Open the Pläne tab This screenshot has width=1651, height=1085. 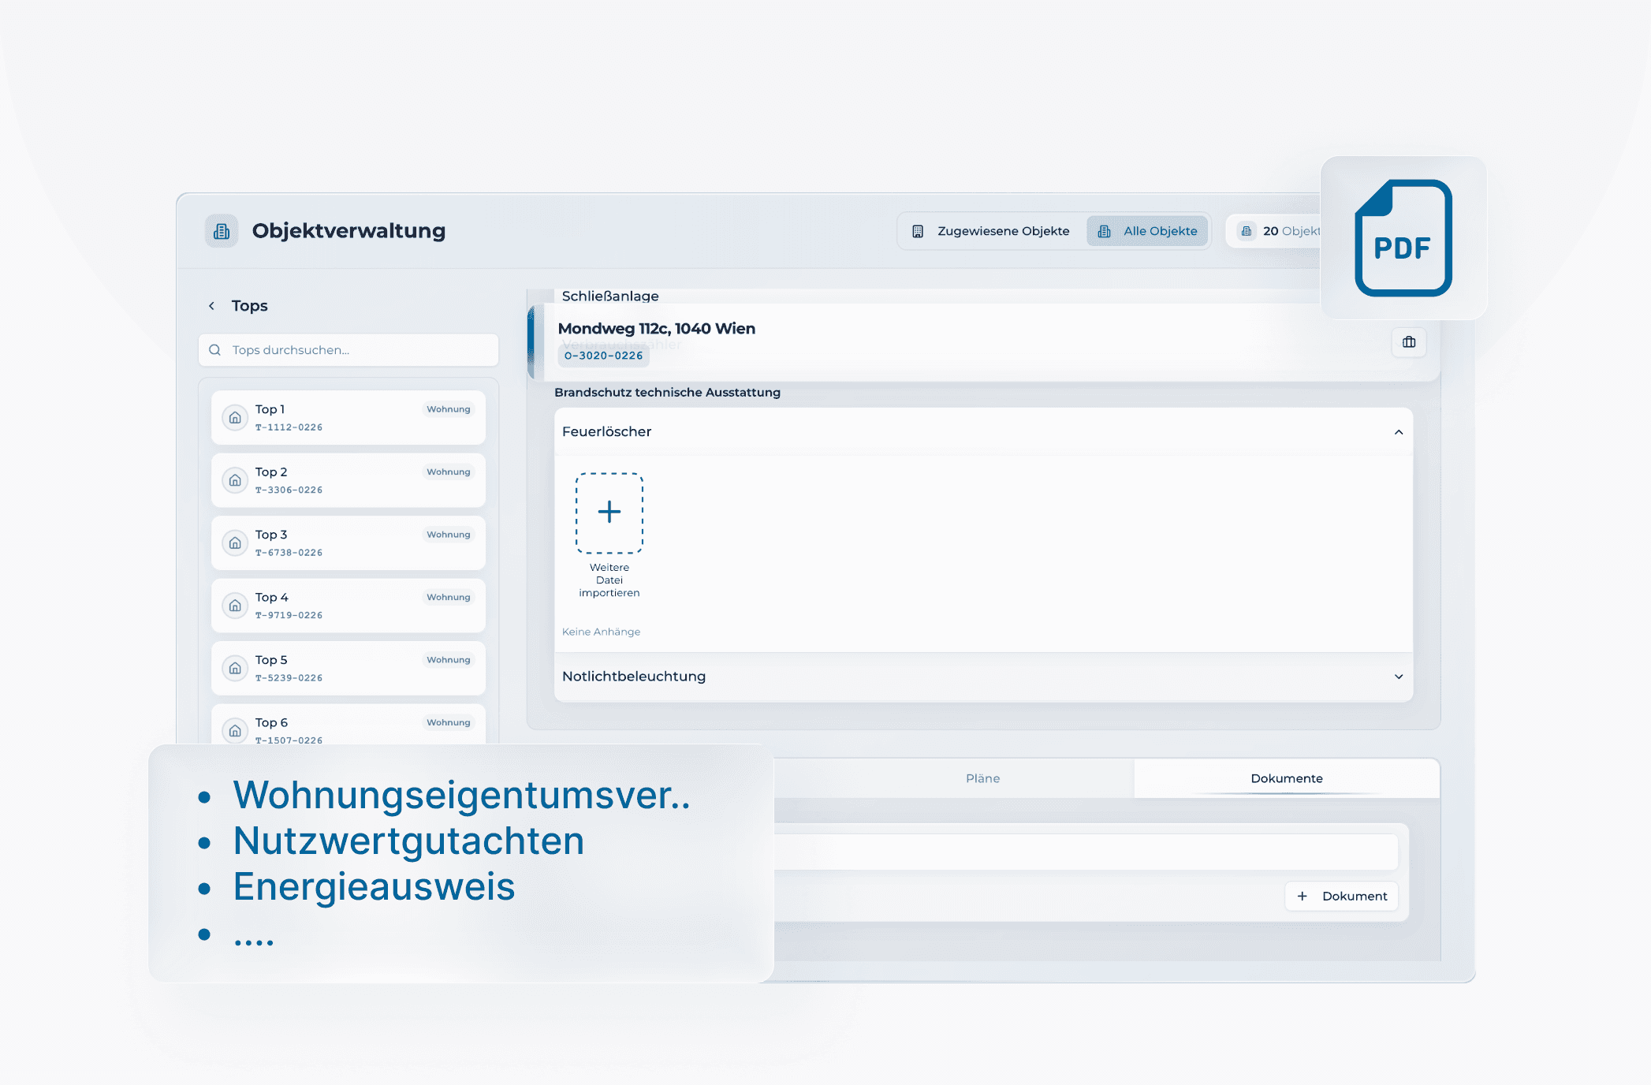[x=982, y=778]
